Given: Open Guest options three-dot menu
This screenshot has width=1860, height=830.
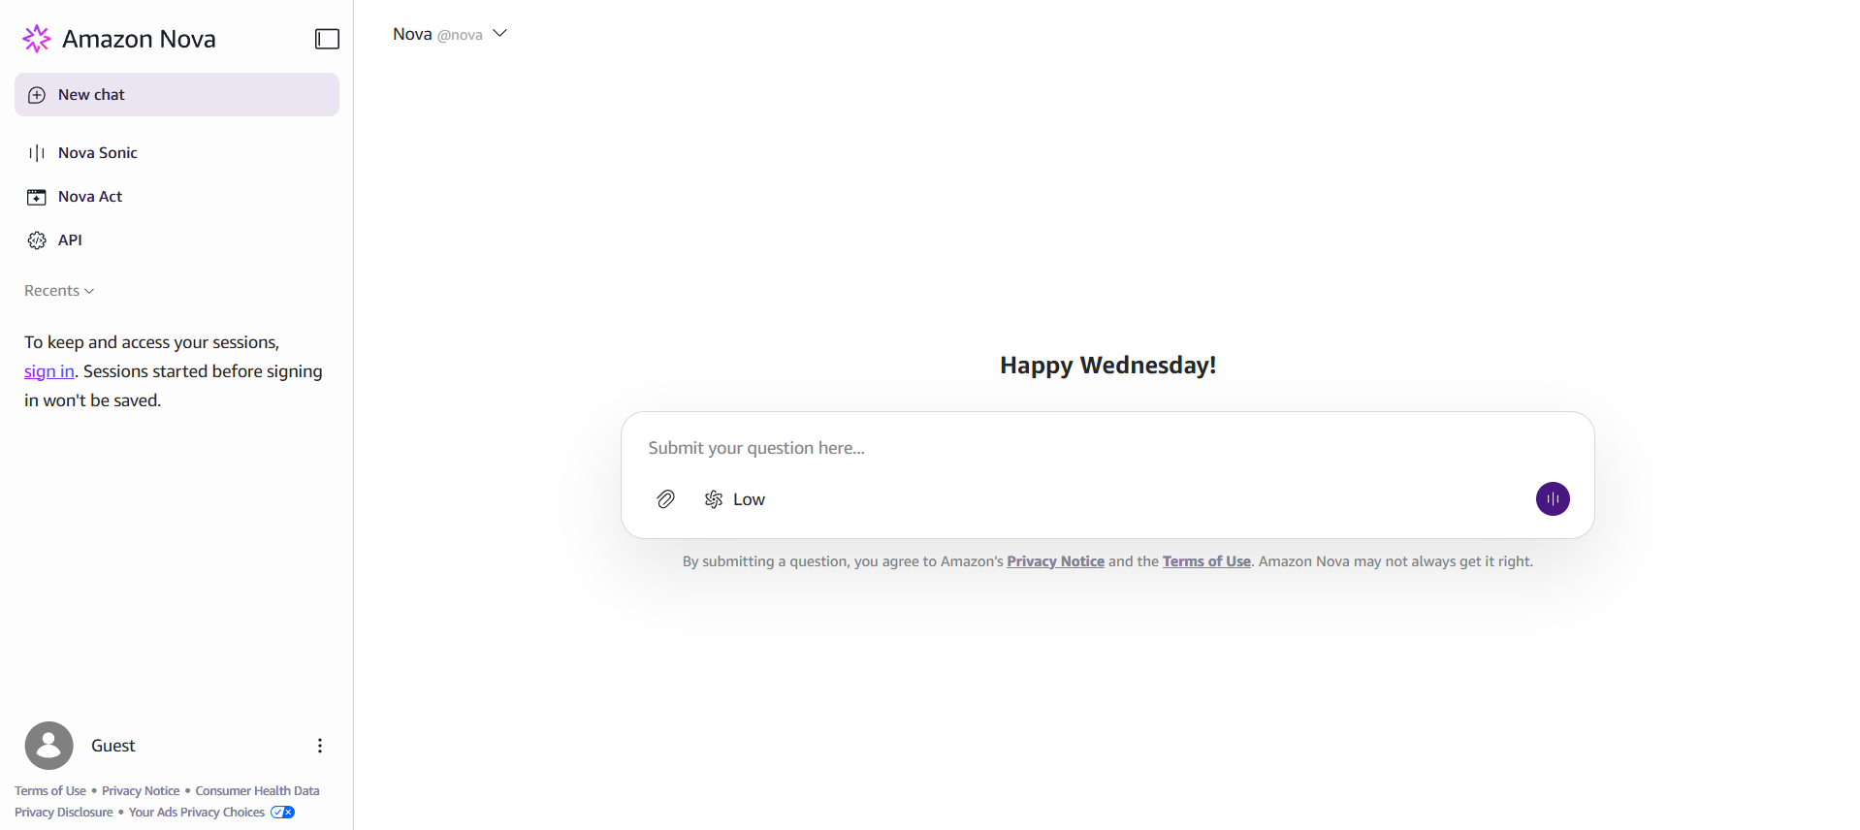Looking at the screenshot, I should 320,746.
